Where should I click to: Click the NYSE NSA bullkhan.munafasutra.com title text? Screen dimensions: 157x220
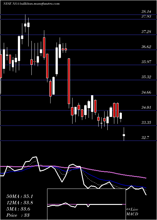[31, 4]
